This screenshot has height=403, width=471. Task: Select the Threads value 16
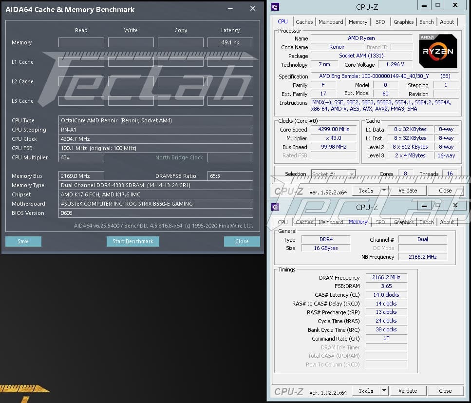450,173
